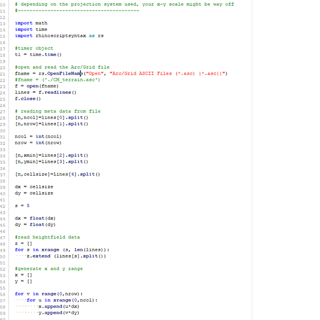The height and width of the screenshot is (320, 320).
Task: Click the 'dy = float(dy)' statement
Action: click(35, 224)
